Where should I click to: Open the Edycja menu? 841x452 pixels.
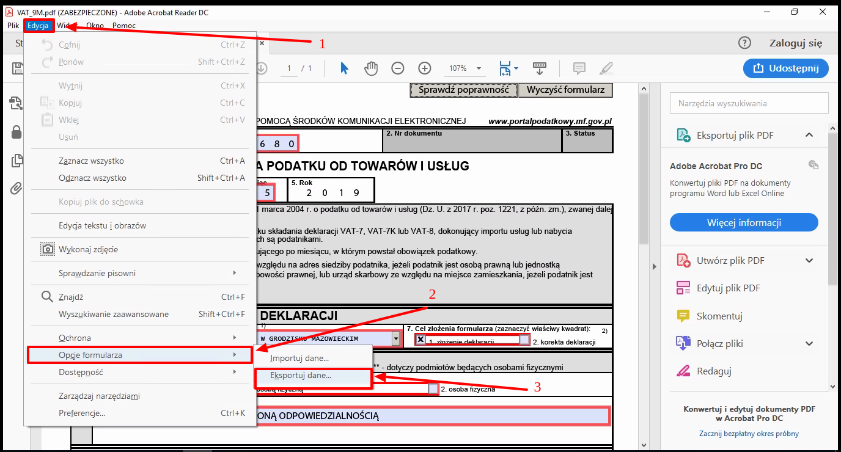click(38, 26)
